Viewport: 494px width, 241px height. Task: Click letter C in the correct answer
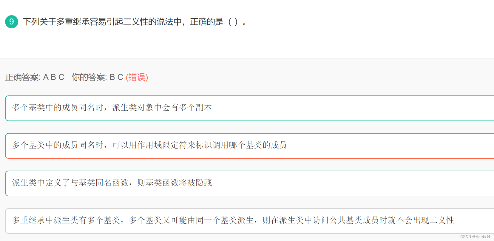[61, 77]
